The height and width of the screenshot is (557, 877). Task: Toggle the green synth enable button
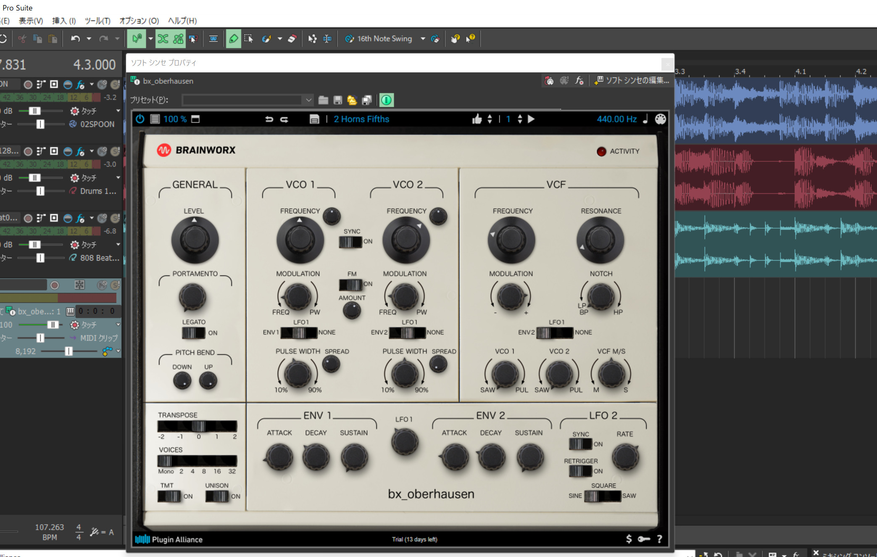[x=386, y=100]
